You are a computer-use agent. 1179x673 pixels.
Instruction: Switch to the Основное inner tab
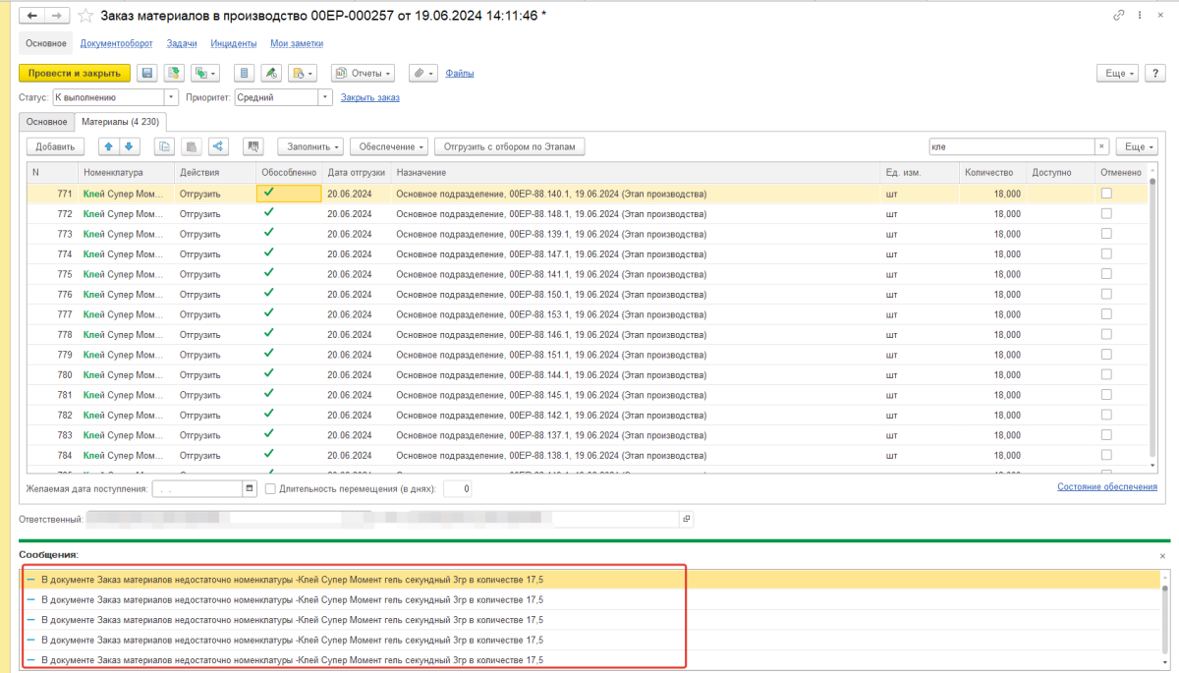46,122
